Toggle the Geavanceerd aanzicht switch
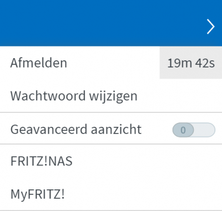The image size is (222, 211). (x=194, y=130)
